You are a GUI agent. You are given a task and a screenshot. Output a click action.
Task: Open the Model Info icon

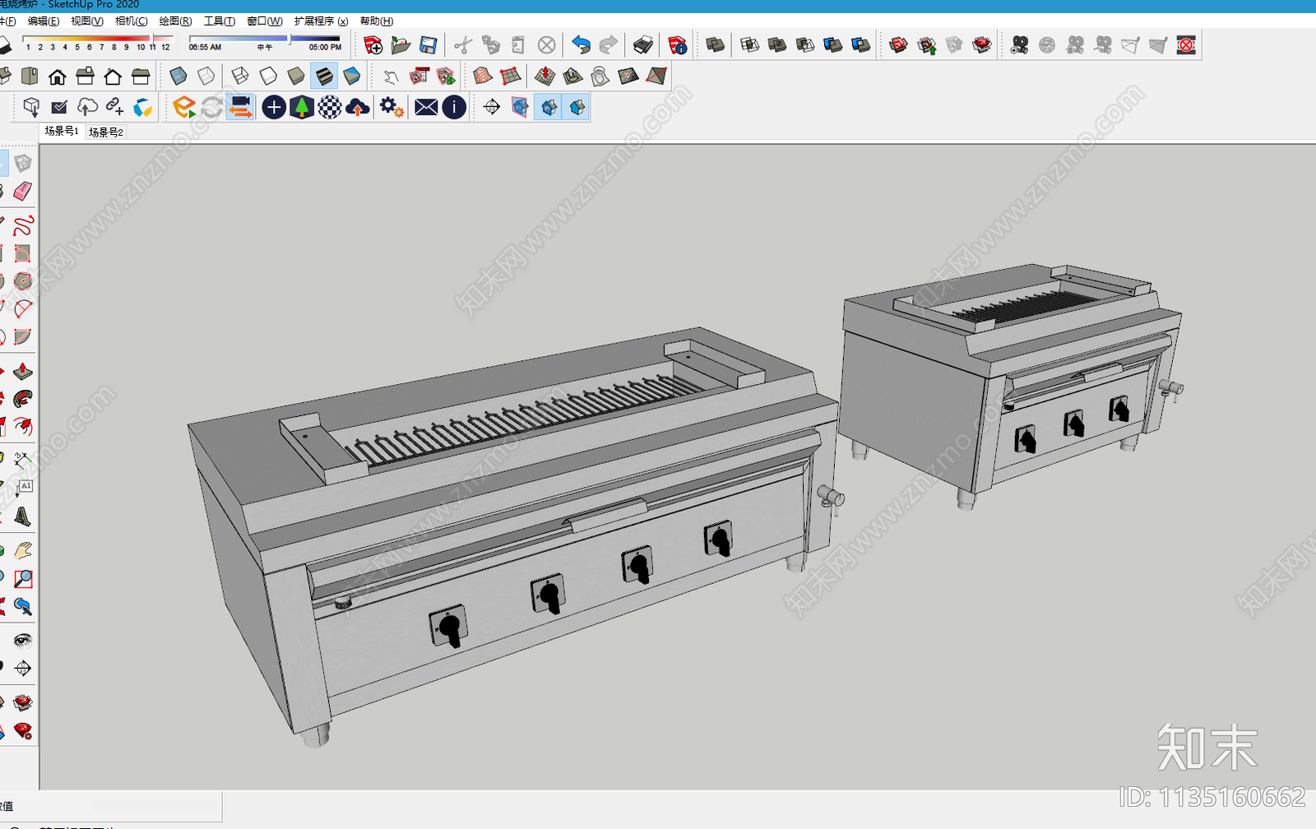(x=677, y=45)
